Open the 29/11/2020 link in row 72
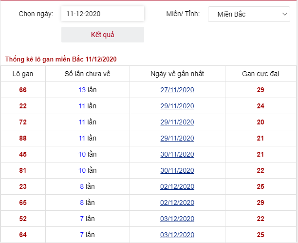This screenshot has width=298, height=243. click(x=177, y=122)
